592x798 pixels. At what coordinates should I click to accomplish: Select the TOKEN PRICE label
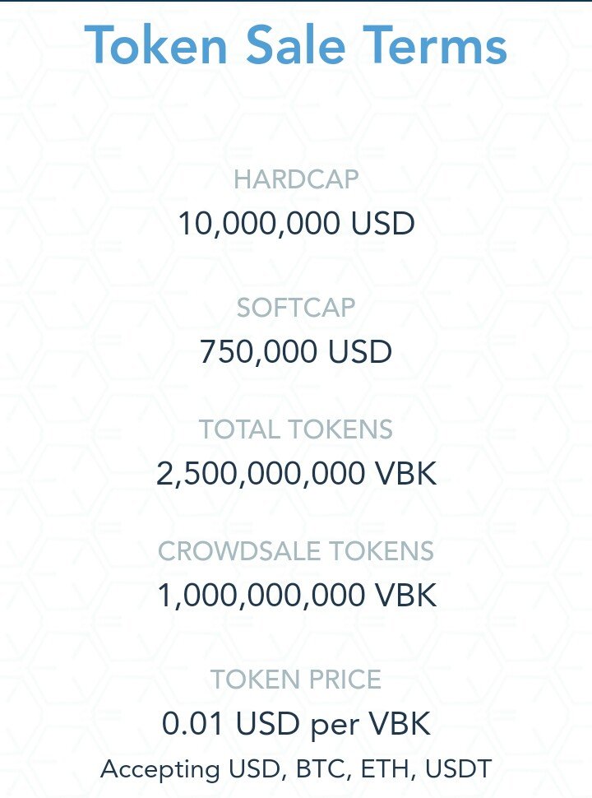(296, 680)
